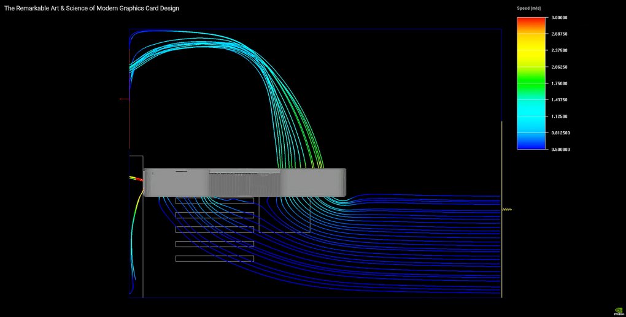Click the 0.500000 legend value
The width and height of the screenshot is (626, 317).
tap(560, 150)
